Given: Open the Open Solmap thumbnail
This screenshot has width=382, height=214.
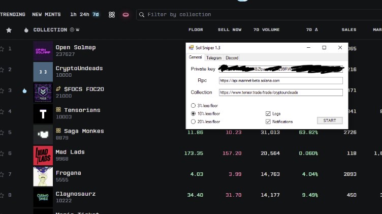Looking at the screenshot, I should [x=43, y=51].
